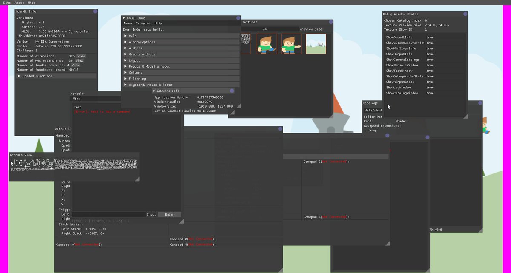511x273 pixels.
Task: Select the pointing character texture thumbnail
Action: click(x=291, y=44)
